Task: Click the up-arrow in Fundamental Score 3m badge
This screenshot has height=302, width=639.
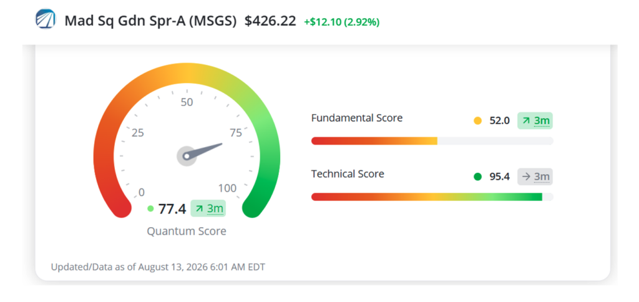Action: [526, 120]
